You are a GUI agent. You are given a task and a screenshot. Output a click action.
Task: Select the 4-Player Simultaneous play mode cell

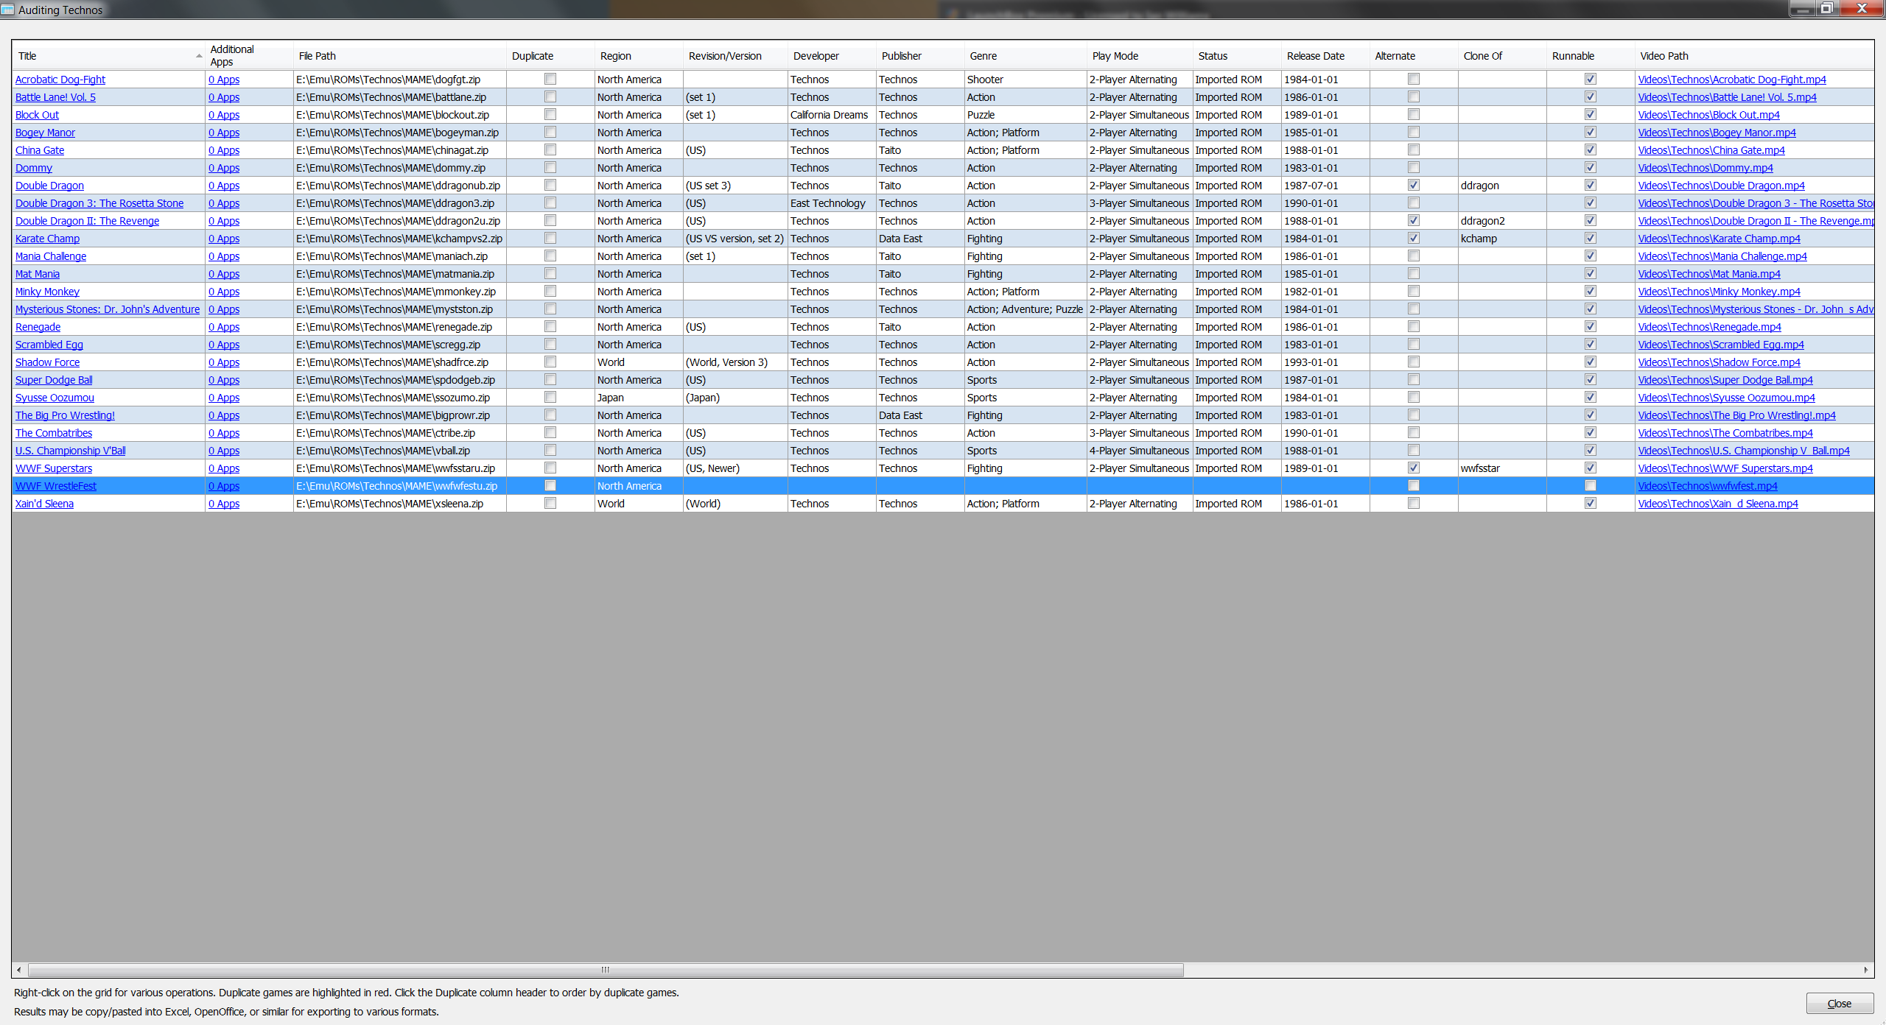pyautogui.click(x=1140, y=451)
